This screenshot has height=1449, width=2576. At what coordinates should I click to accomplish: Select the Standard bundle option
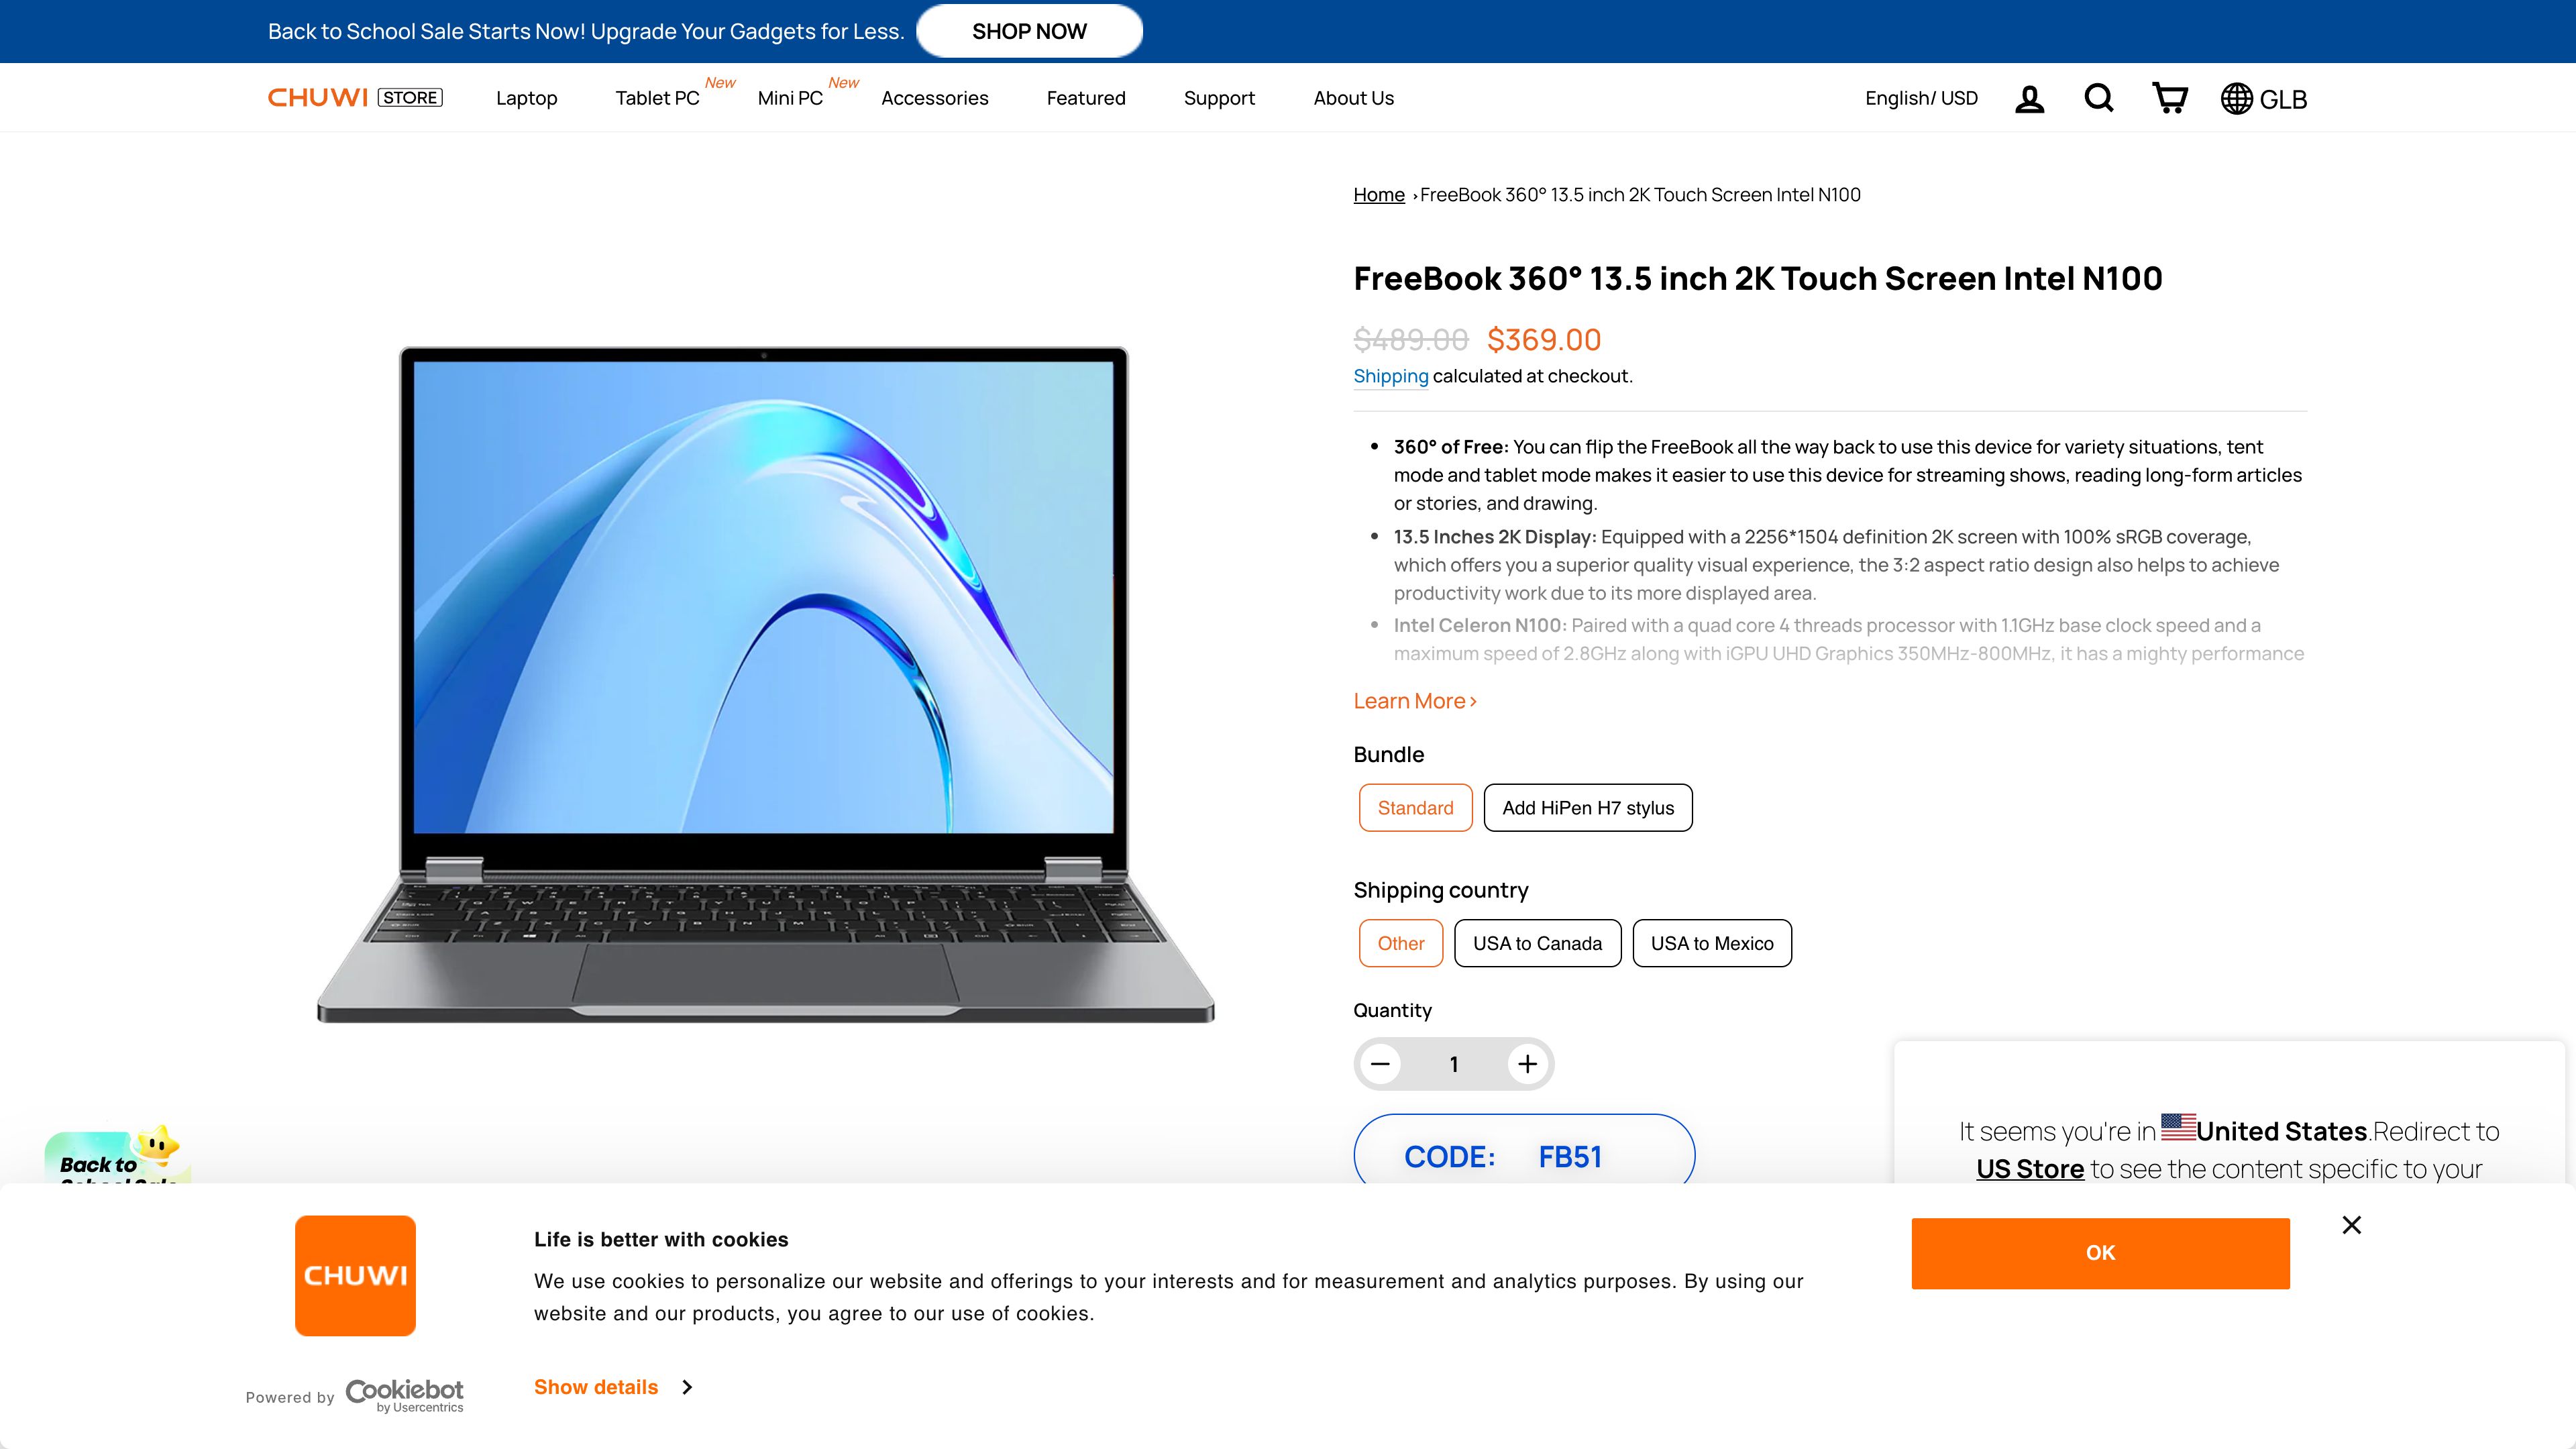(1415, 808)
